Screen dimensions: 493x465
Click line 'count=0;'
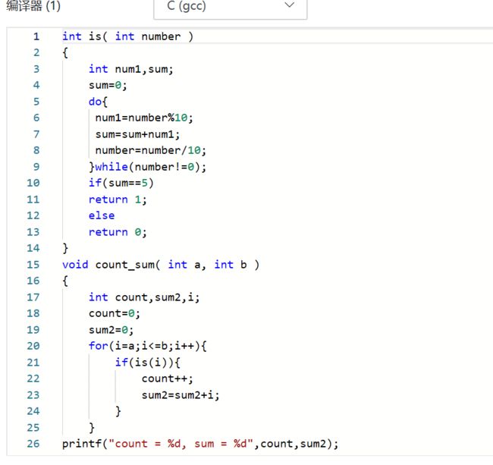(x=115, y=313)
